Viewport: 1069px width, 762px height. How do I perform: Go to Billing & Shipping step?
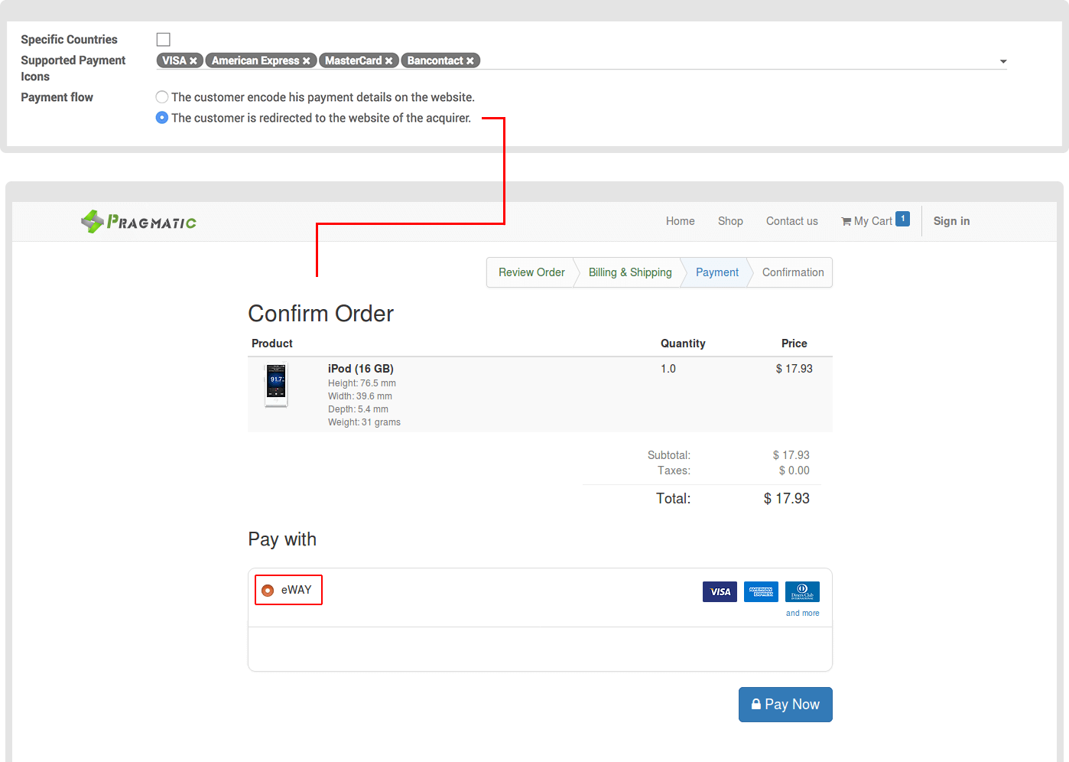[630, 272]
